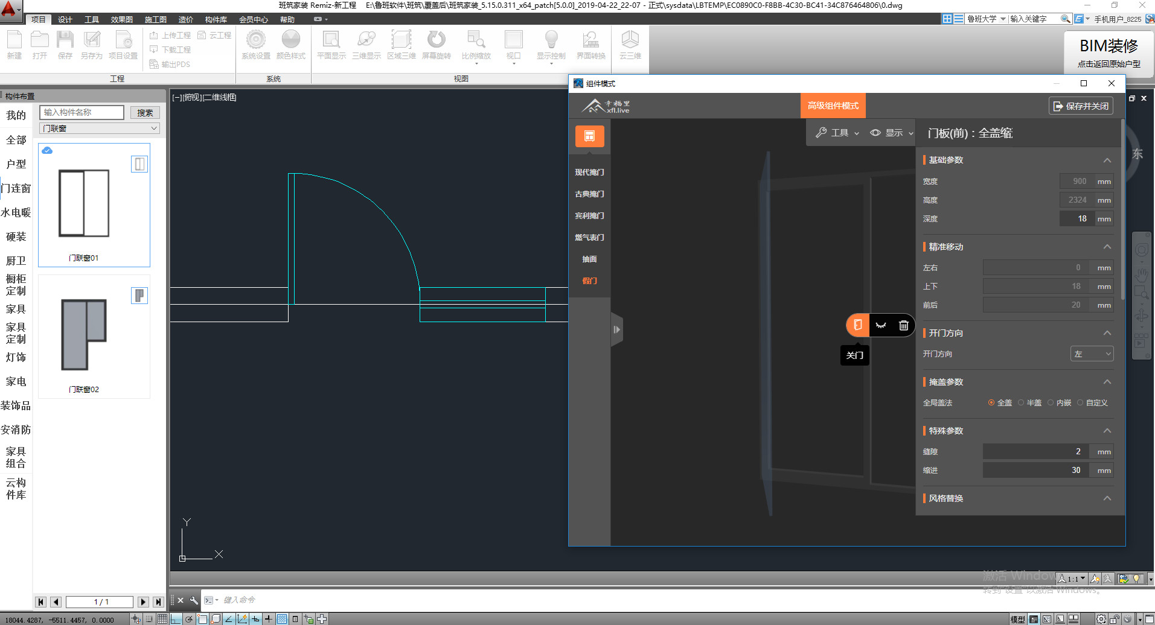Click the 搜索 search button
Image resolution: width=1155 pixels, height=625 pixels.
point(145,113)
